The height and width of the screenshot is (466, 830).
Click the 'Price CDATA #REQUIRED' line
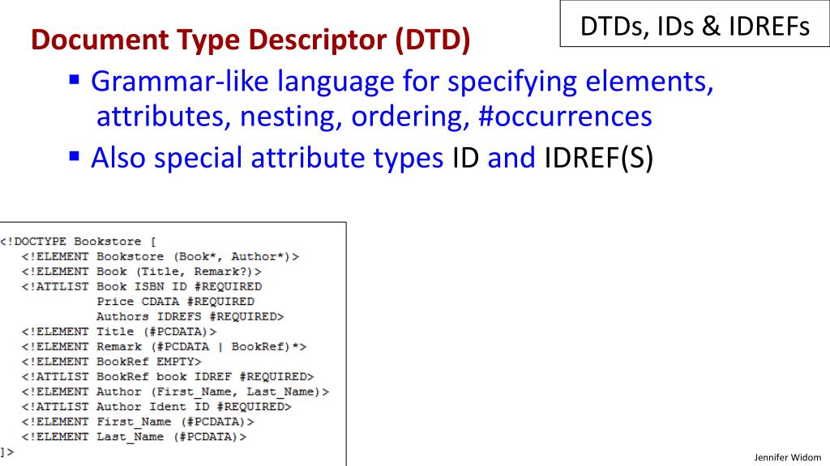click(176, 301)
